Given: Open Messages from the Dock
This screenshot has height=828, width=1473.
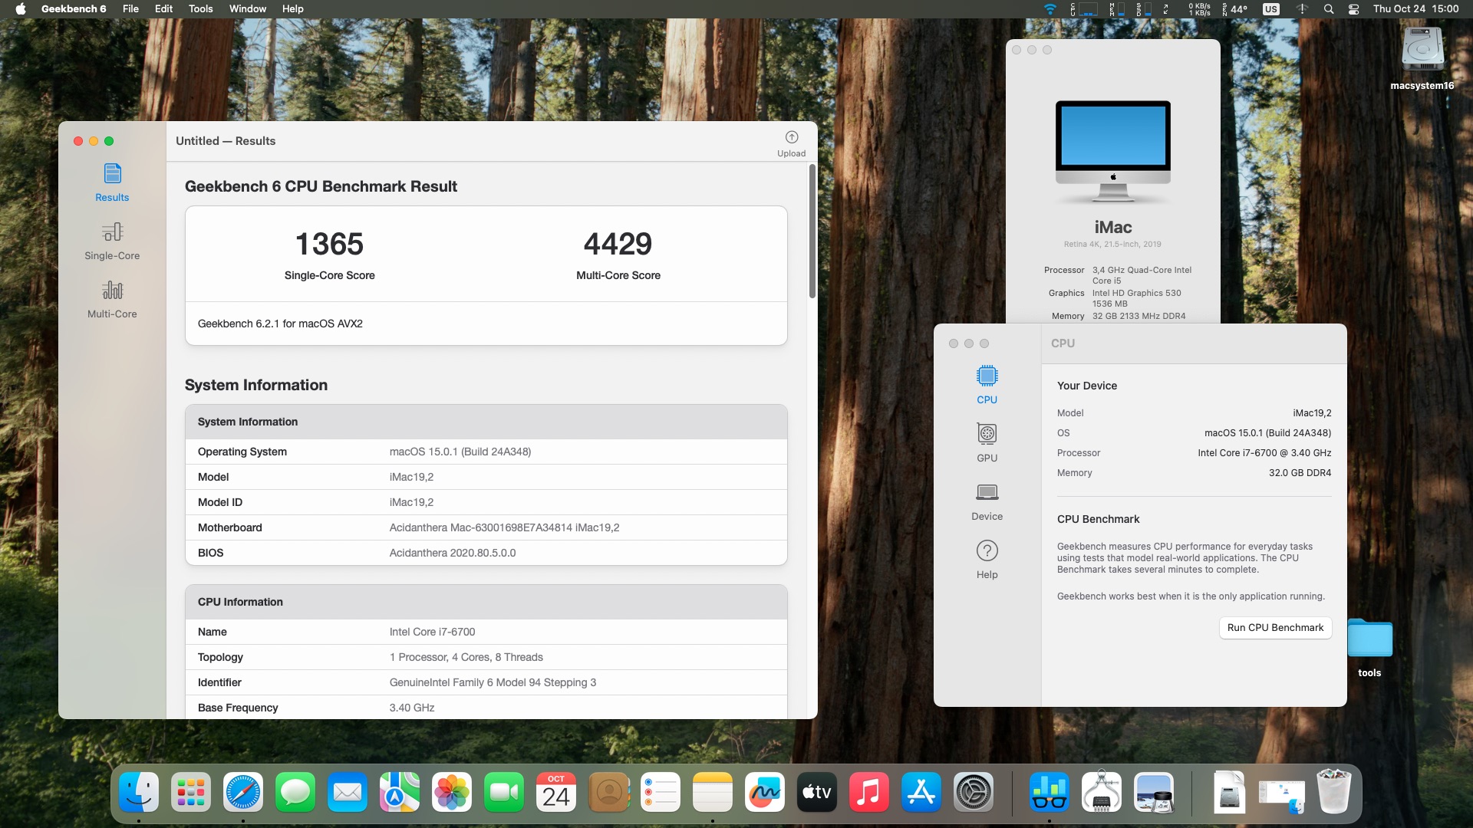Looking at the screenshot, I should click(295, 792).
